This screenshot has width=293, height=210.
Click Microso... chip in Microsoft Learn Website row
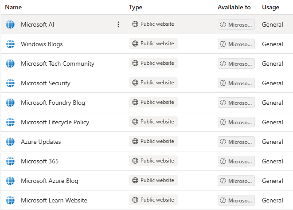click(236, 200)
